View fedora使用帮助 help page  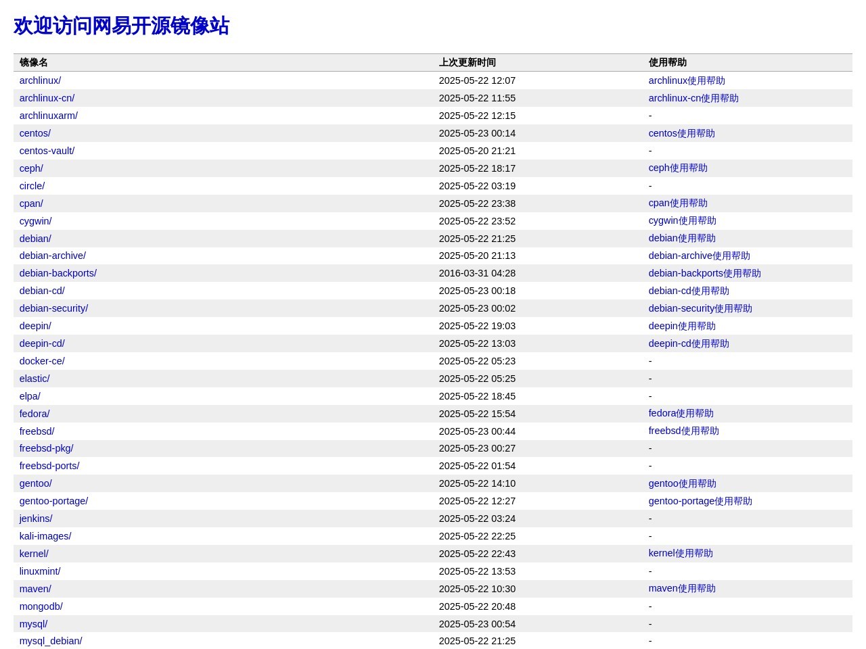(681, 413)
